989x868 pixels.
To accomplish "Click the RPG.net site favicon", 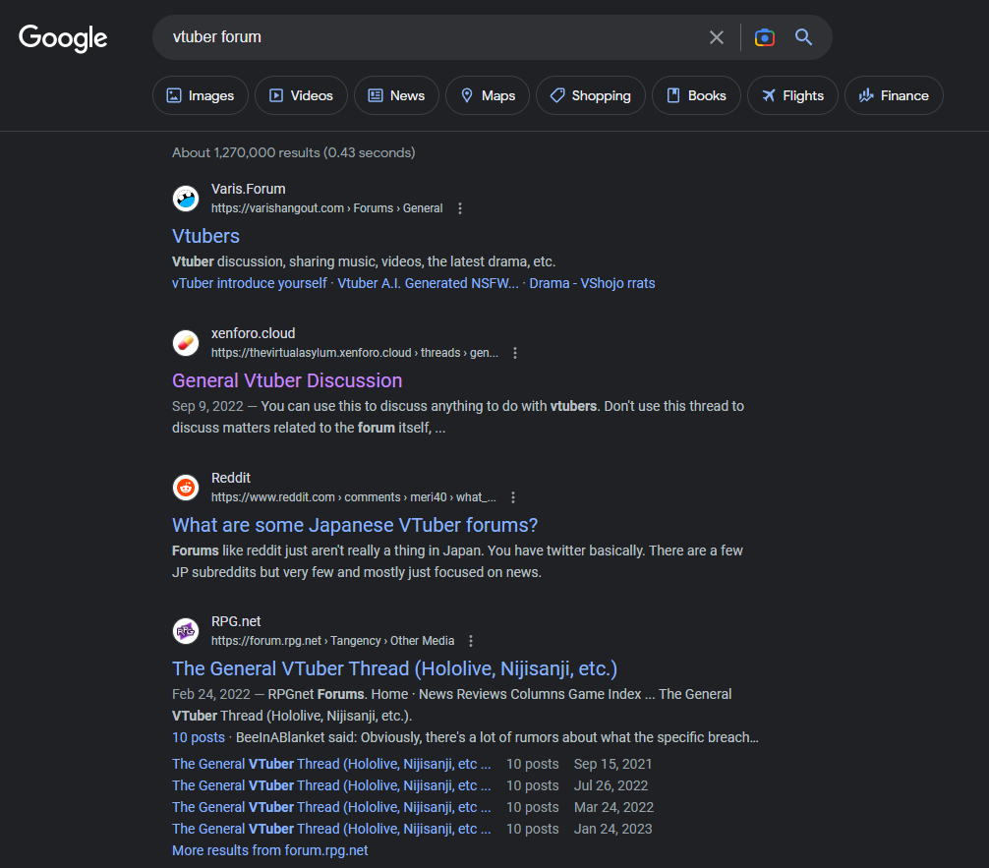I will (186, 631).
